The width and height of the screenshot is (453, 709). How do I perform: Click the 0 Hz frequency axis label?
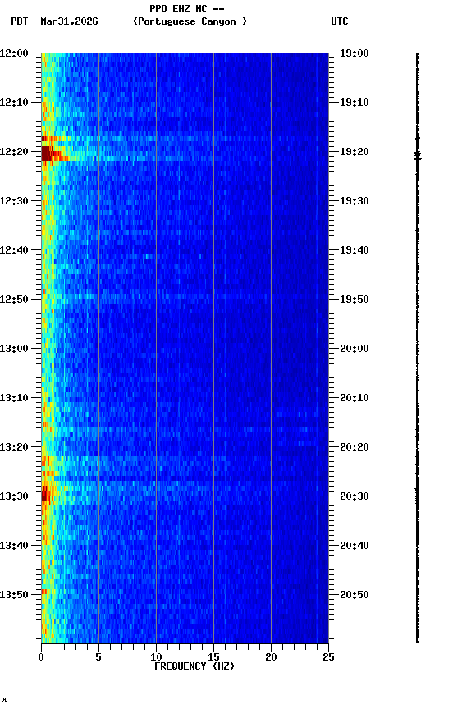click(41, 657)
